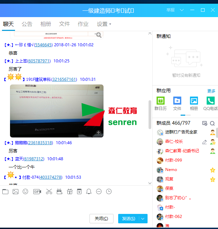Zoom the top chat image with magnifier
Viewport: 218px width, 229px height.
tap(99, 35)
